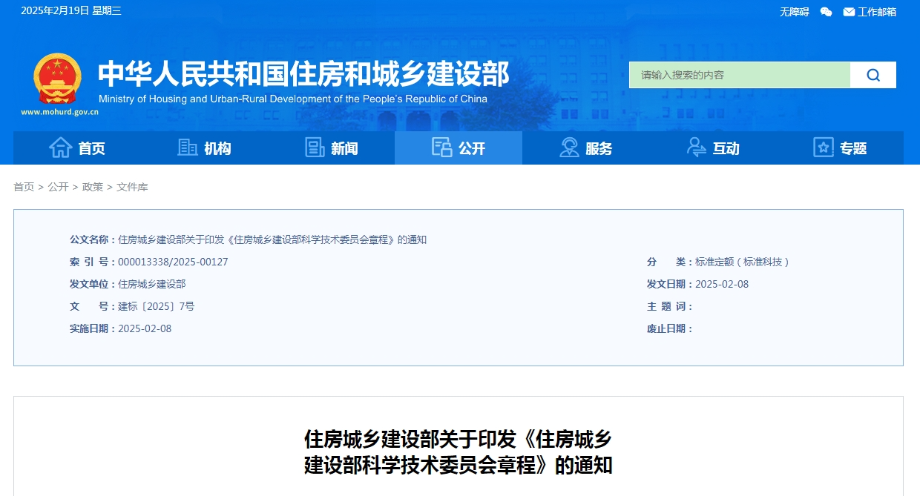Click the 专题 star icon
920x496 pixels.
[824, 148]
